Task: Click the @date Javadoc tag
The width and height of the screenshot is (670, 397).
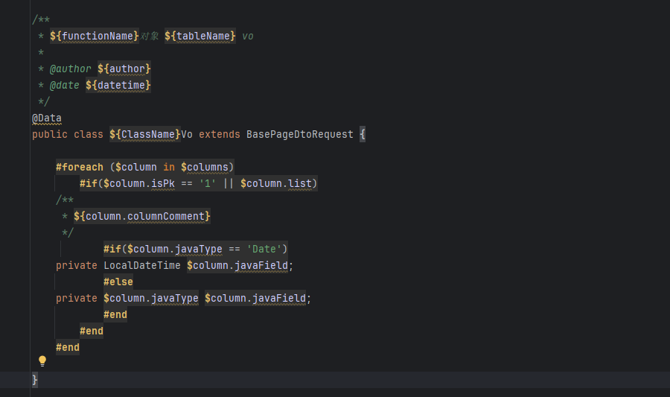Action: [x=64, y=85]
